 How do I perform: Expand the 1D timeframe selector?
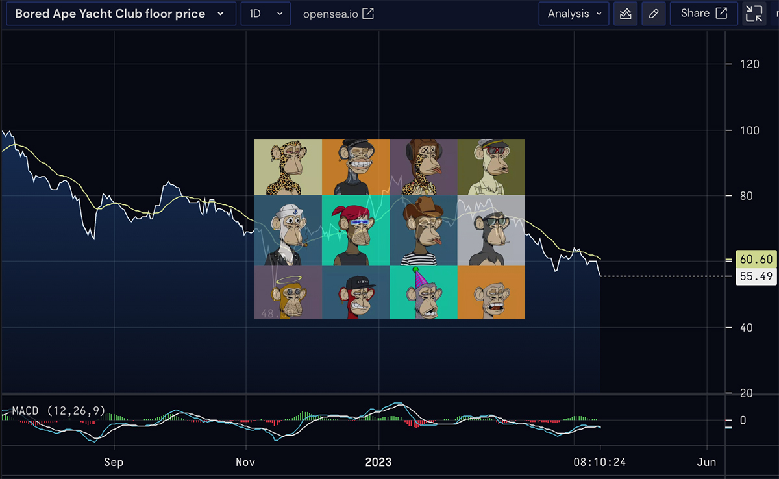[x=266, y=14]
